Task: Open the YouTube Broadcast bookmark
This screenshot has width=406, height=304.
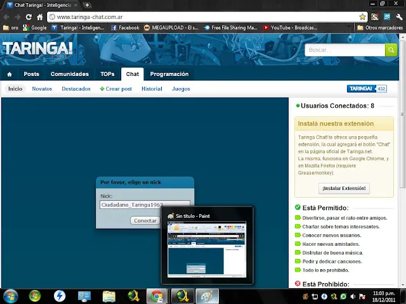Action: (x=291, y=28)
